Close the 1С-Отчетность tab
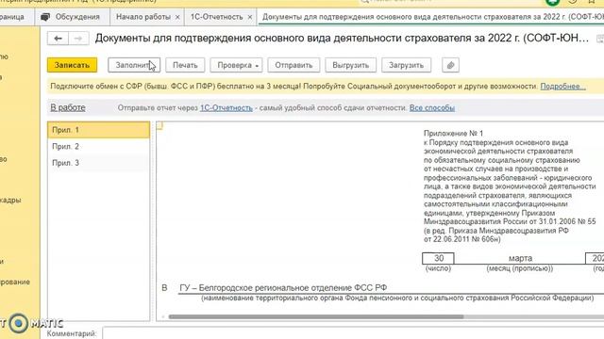604x339 pixels. point(249,17)
